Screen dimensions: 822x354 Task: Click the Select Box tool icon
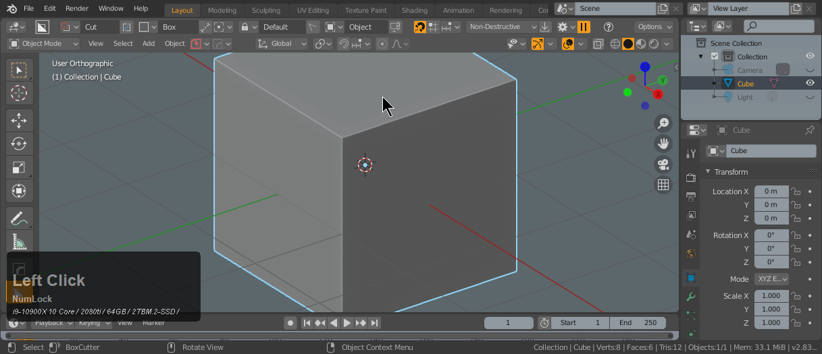(19, 71)
